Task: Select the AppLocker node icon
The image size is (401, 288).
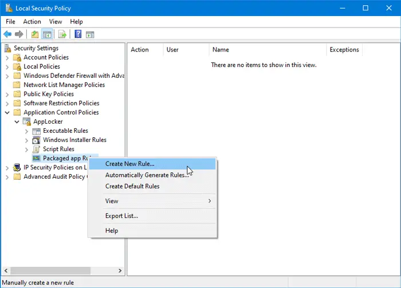Action: 27,121
